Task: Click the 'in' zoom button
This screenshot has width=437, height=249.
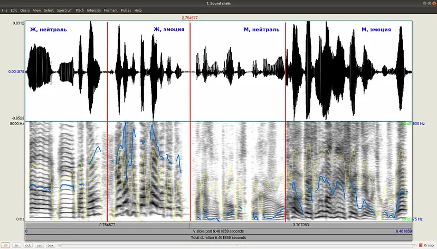Action: pyautogui.click(x=17, y=245)
